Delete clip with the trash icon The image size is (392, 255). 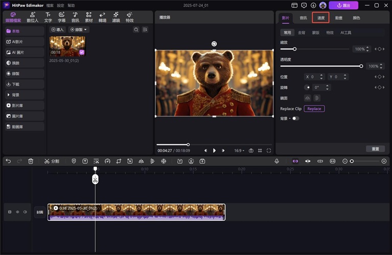(x=31, y=161)
